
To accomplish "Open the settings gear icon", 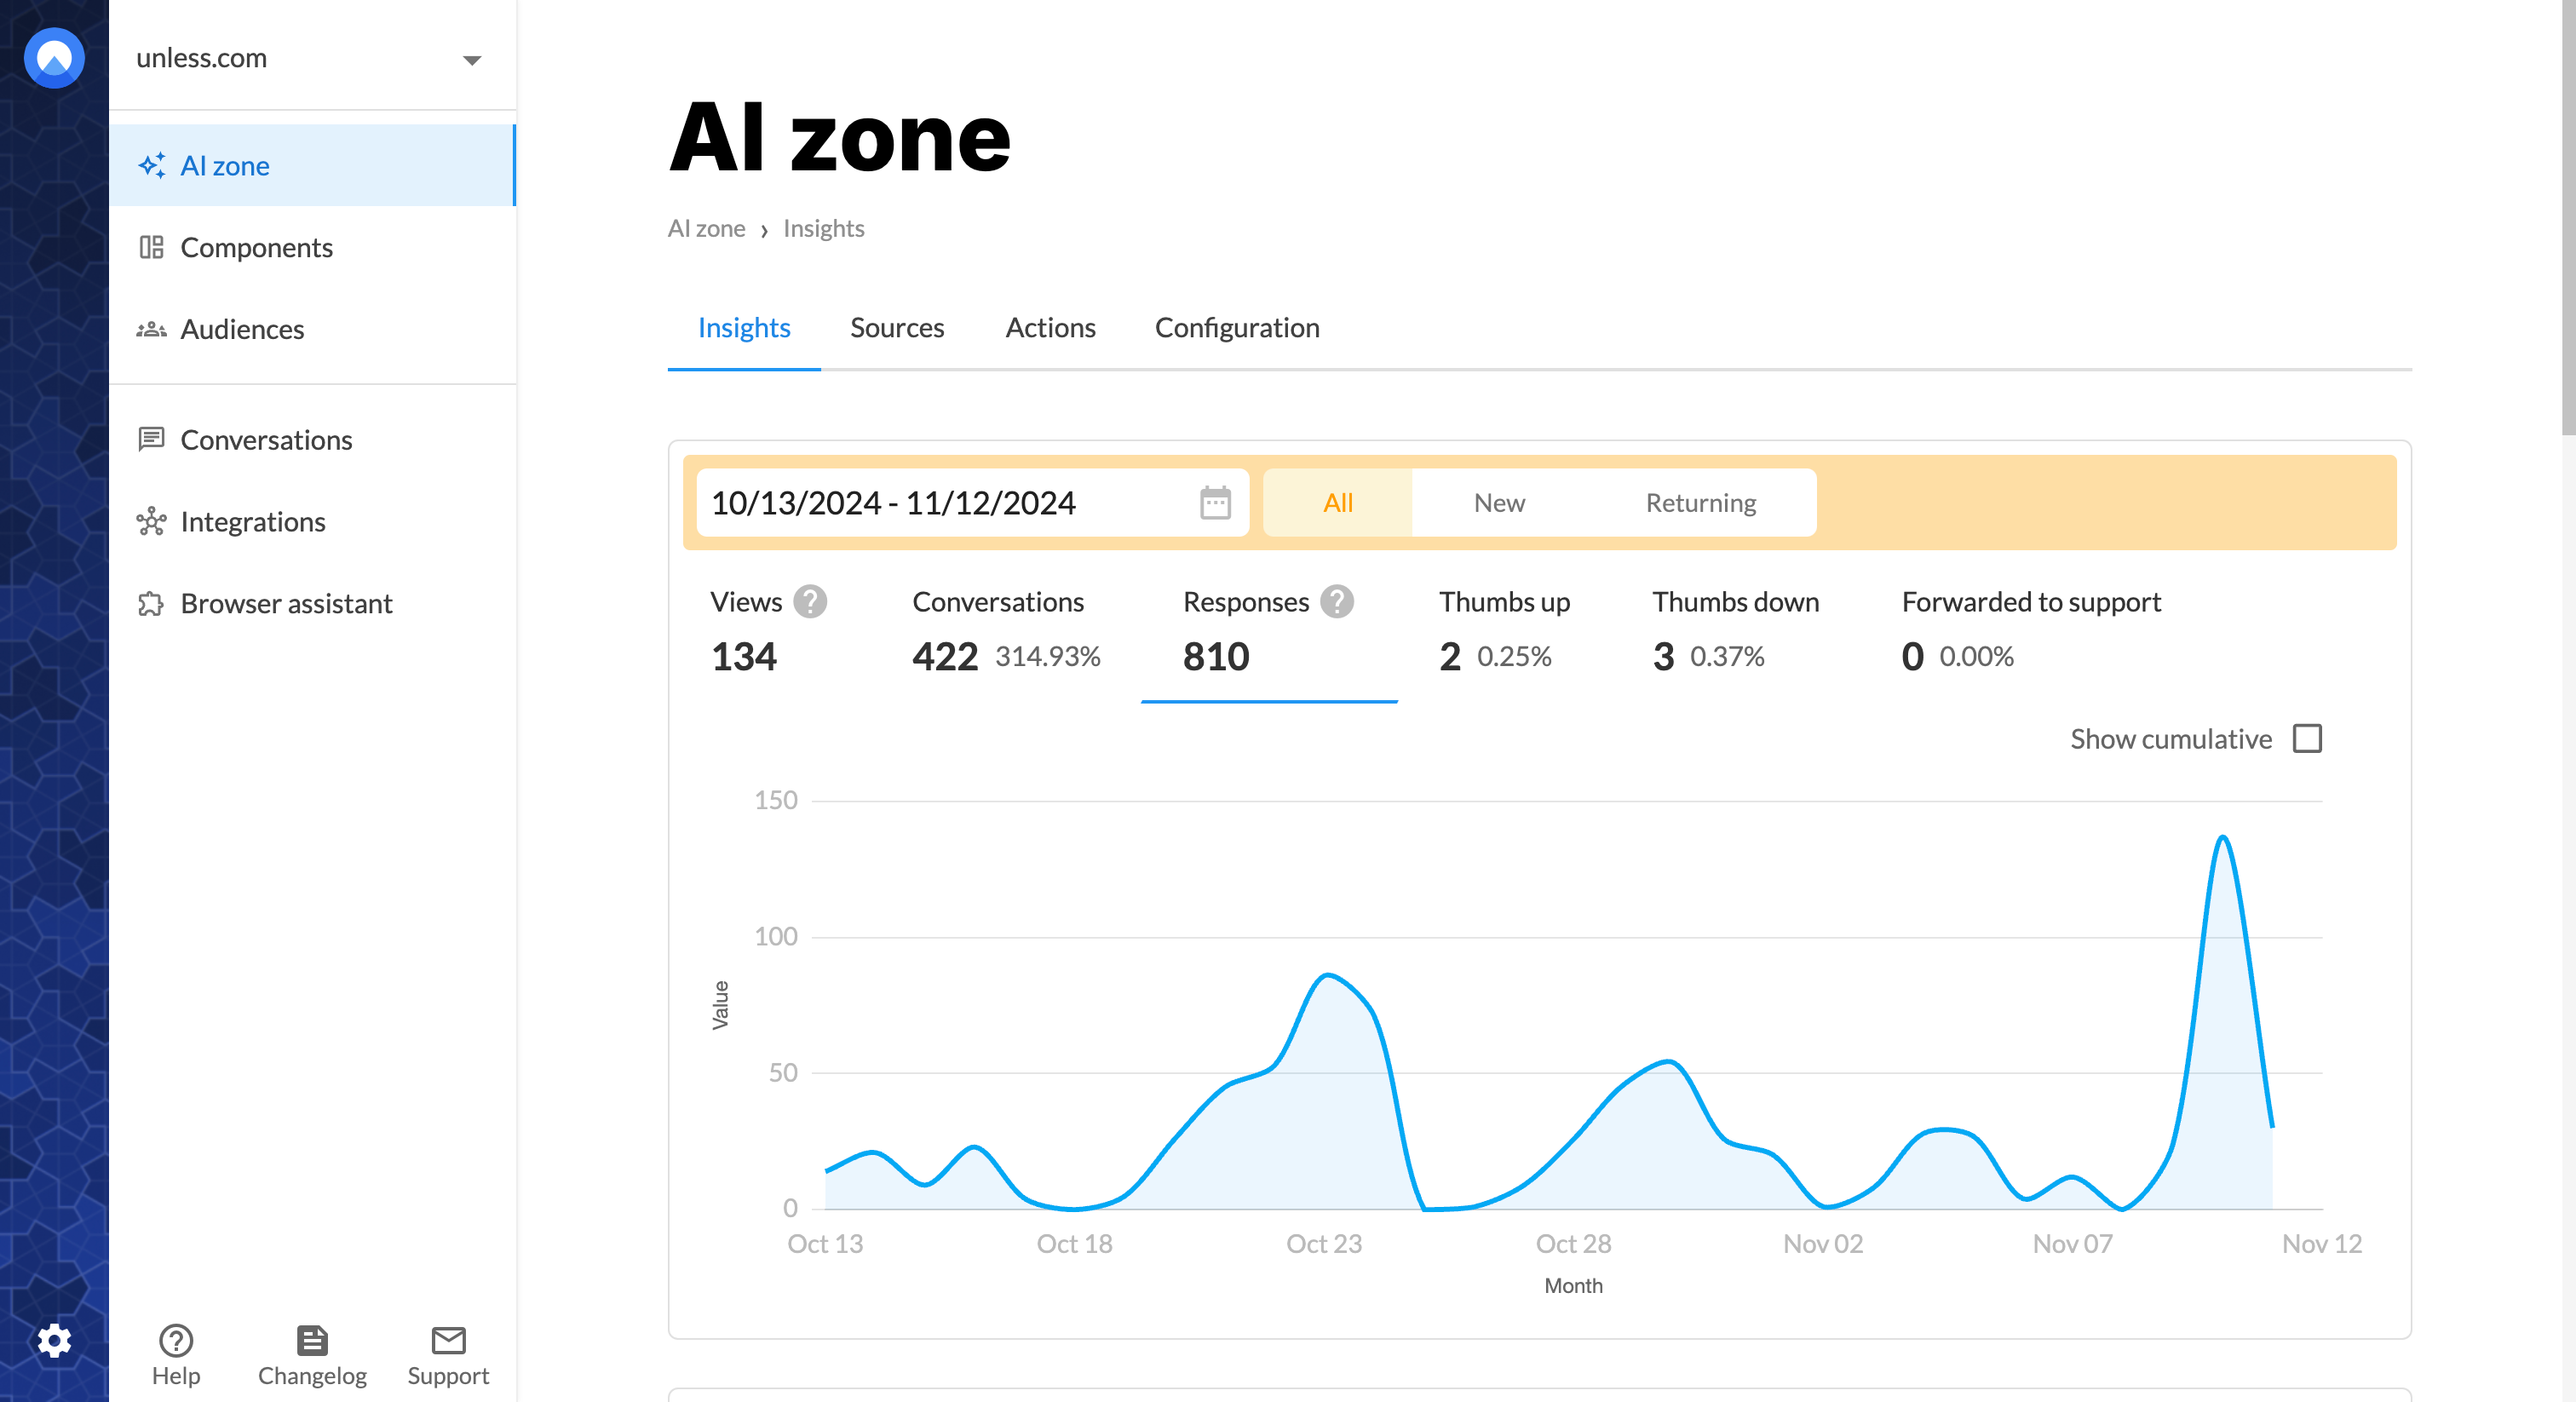I will coord(54,1340).
